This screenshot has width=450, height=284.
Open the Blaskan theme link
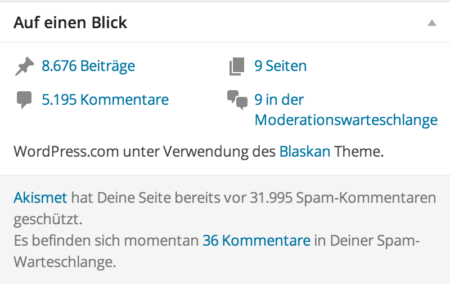coord(304,151)
